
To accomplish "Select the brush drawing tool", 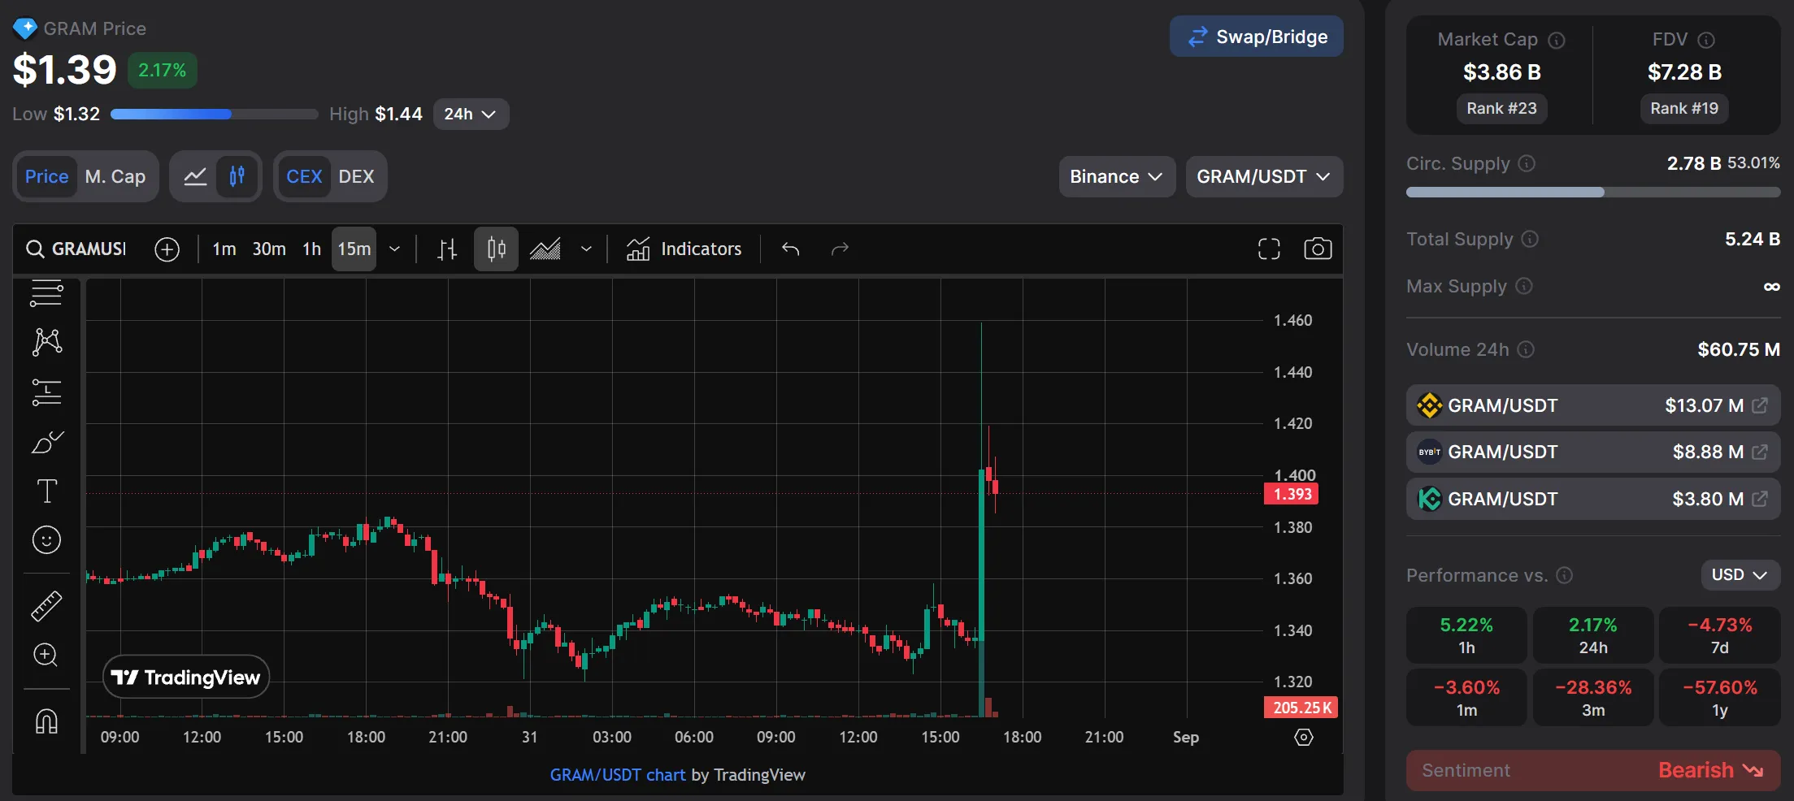I will [46, 443].
